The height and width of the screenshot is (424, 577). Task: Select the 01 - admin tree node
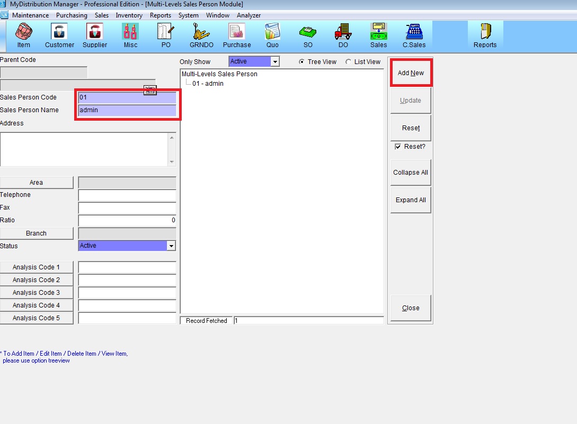coord(208,84)
